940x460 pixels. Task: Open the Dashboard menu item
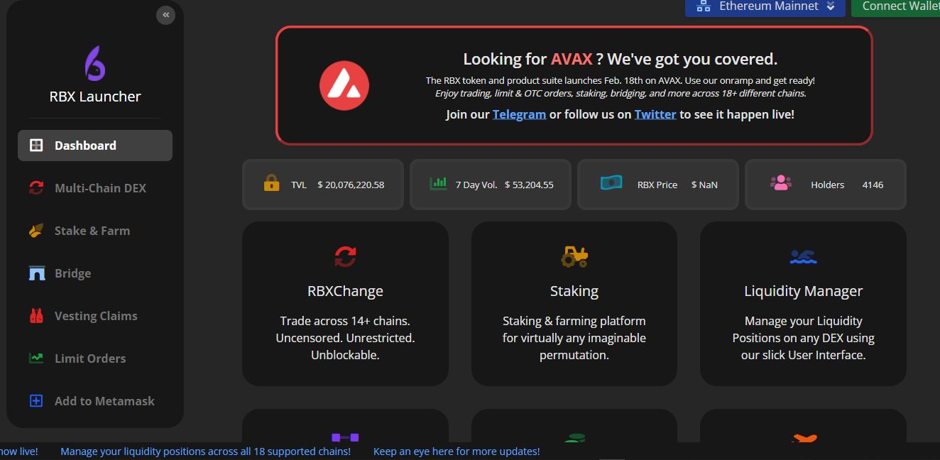pyautogui.click(x=95, y=146)
